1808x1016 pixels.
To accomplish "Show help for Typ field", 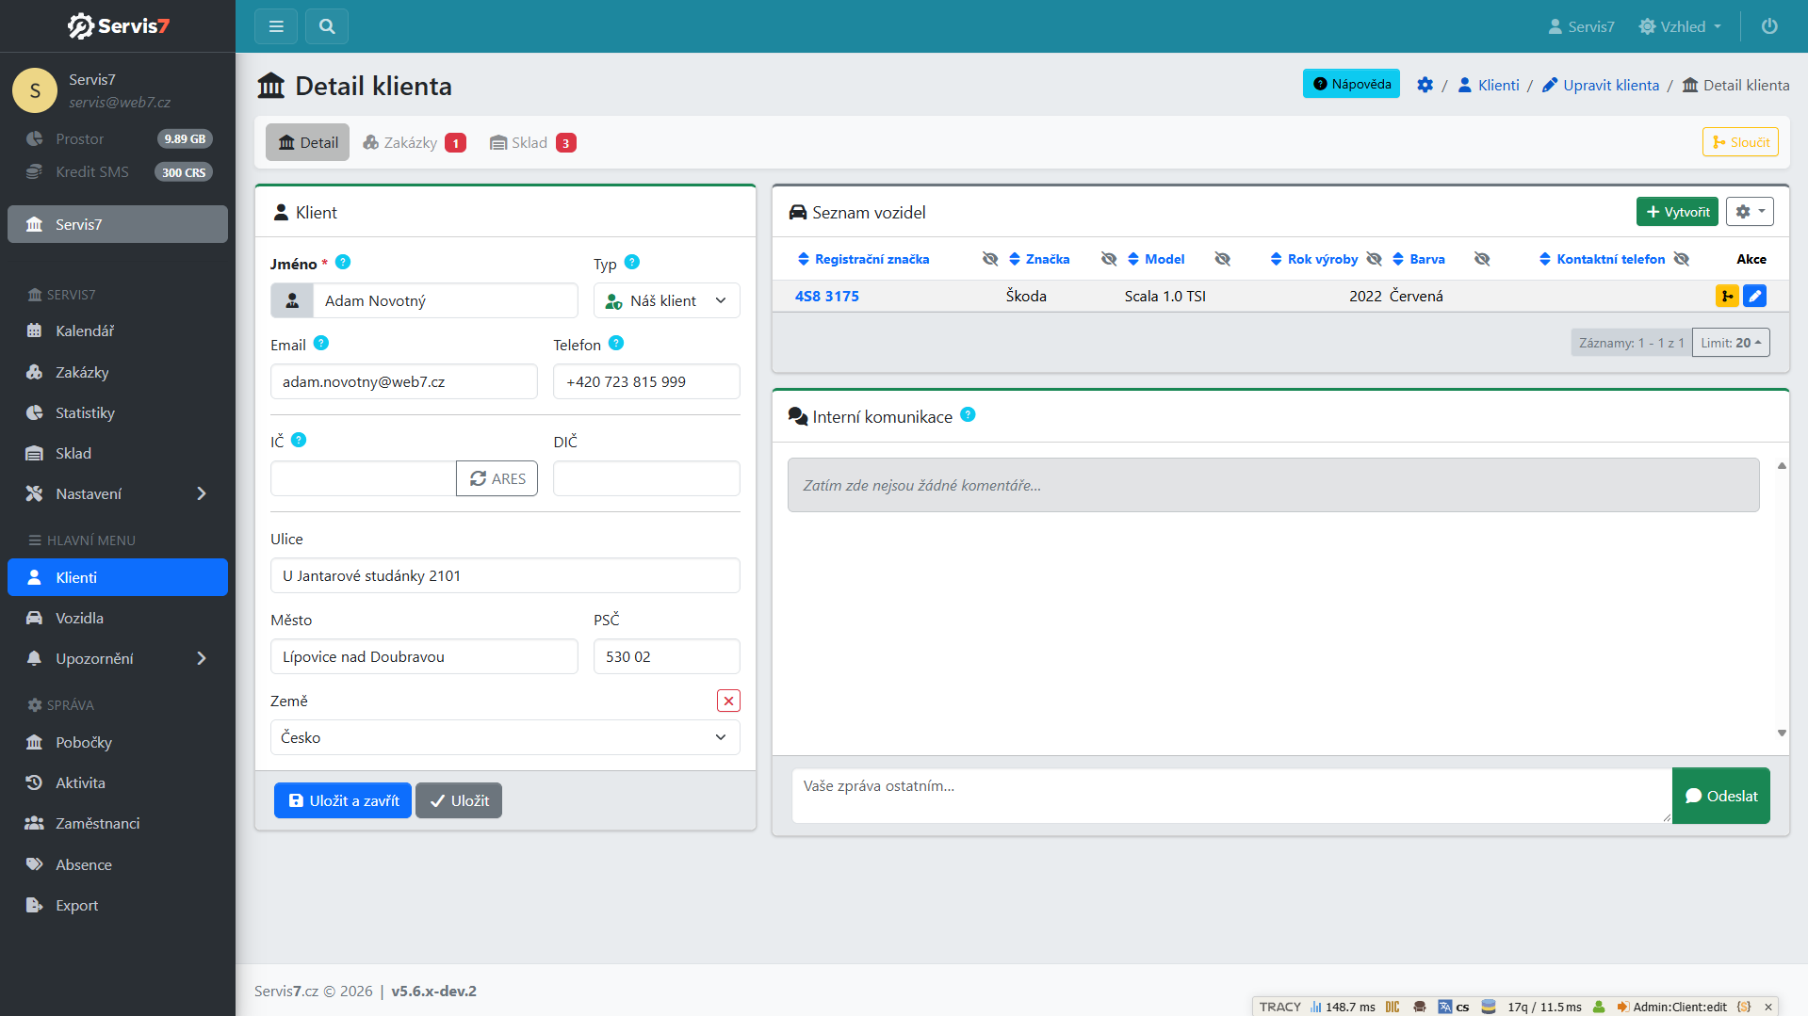I will [x=632, y=263].
